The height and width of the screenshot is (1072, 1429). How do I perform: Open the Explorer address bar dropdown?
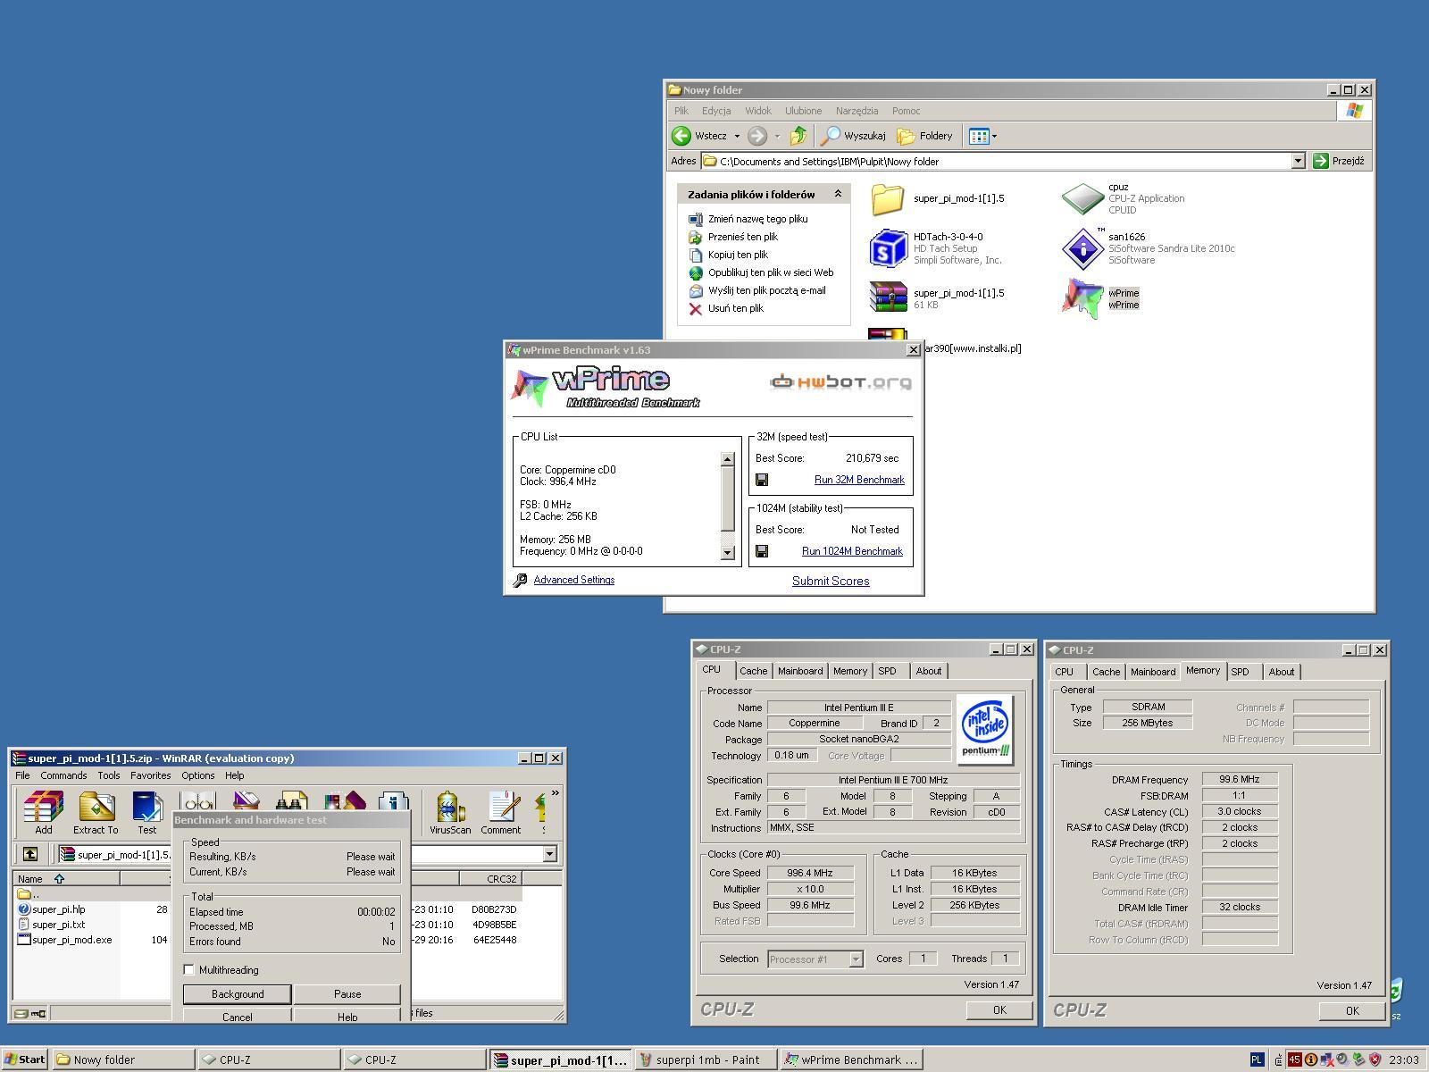[1299, 161]
